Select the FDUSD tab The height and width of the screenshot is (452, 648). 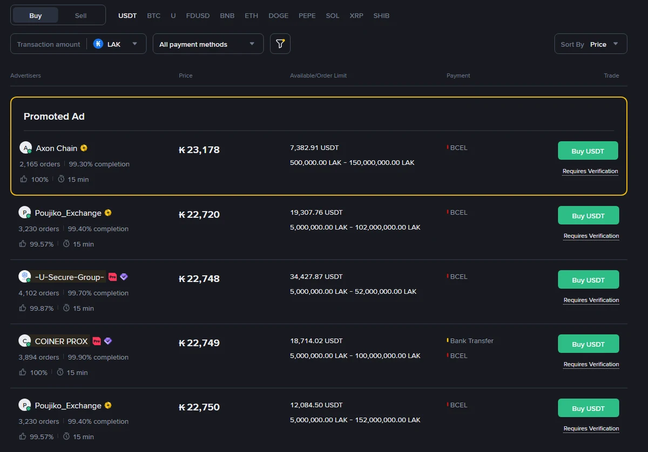point(198,16)
